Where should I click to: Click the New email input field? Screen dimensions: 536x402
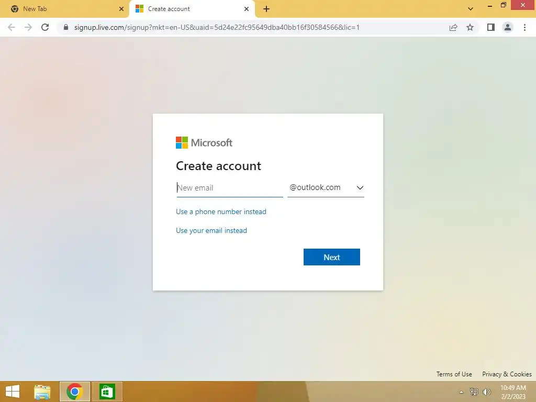[229, 188]
